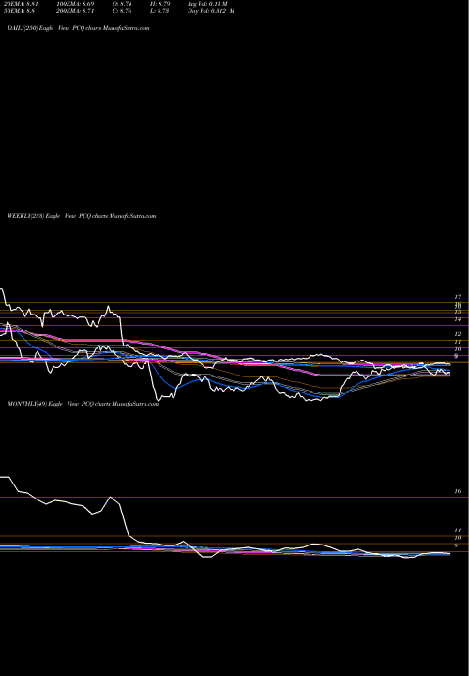Click the Day Vol: 0.312 M label
Image resolution: width=469 pixels, height=676 pixels.
211,11
